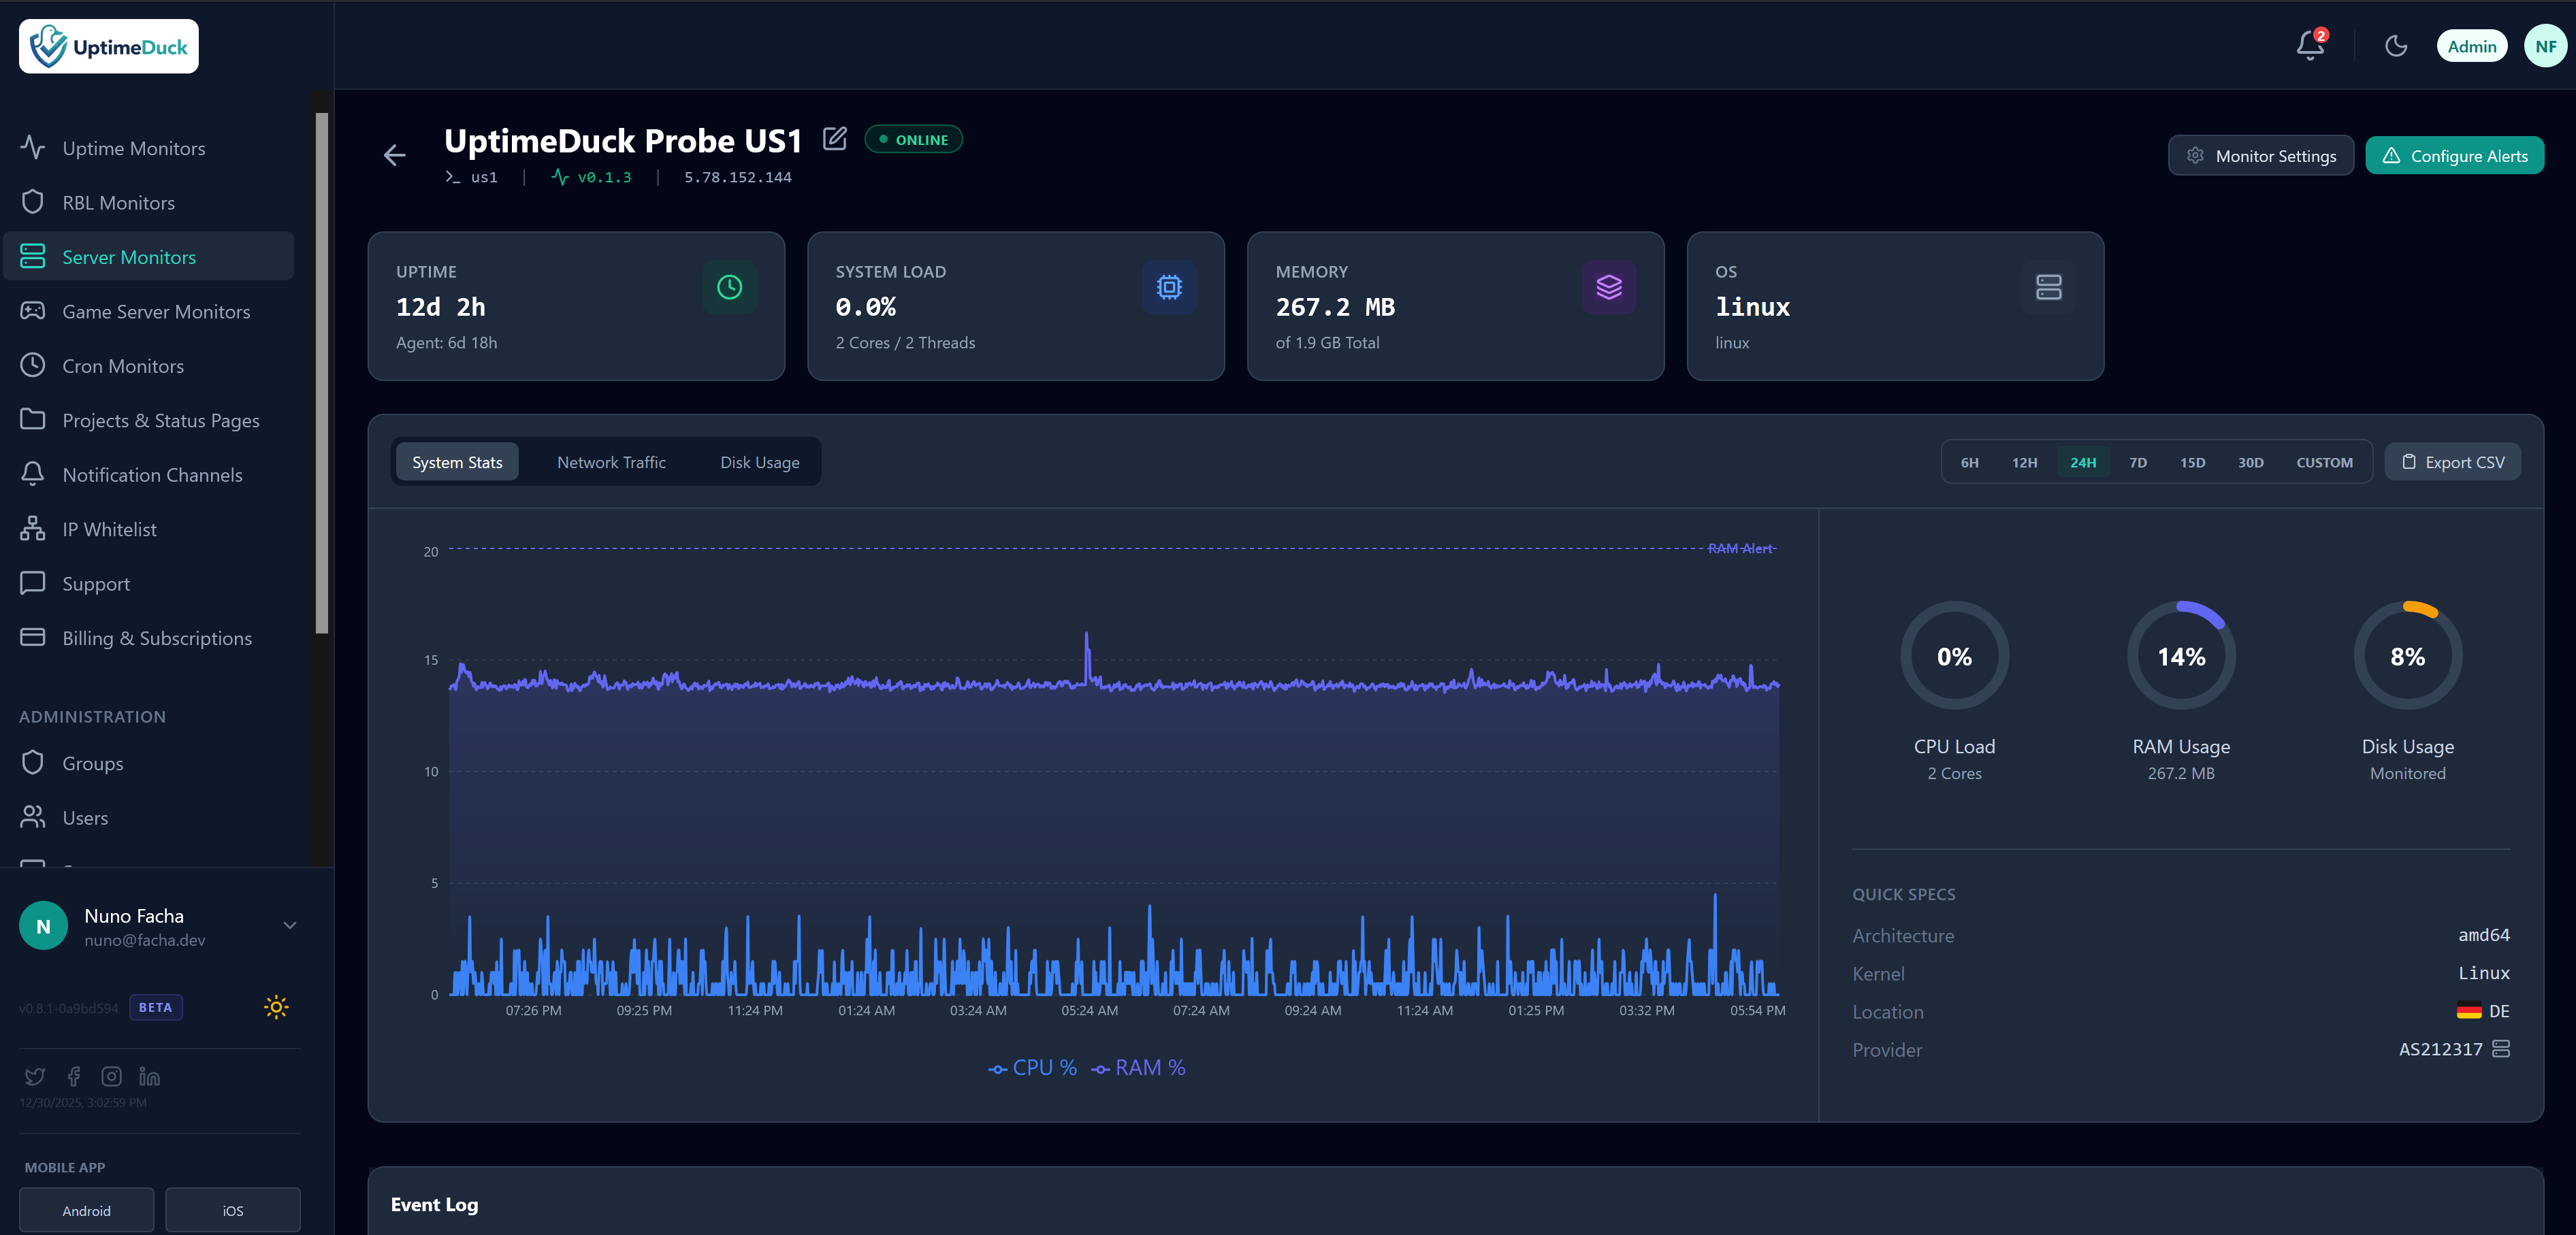
Task: Go back using the left arrow
Action: [394, 155]
